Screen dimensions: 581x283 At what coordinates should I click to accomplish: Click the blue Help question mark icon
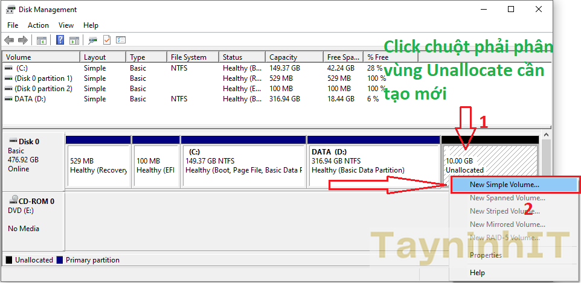tap(60, 40)
